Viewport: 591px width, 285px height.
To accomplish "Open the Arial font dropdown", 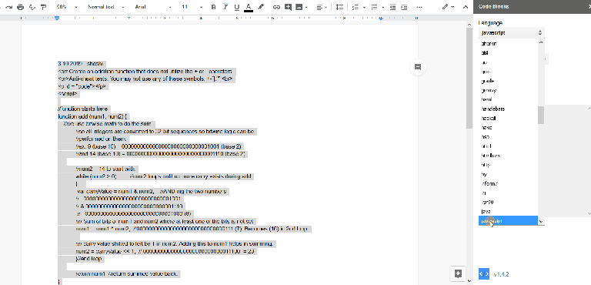I will pyautogui.click(x=152, y=7).
